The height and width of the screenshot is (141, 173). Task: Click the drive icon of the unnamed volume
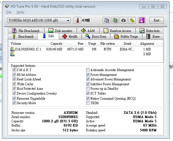click(x=12, y=54)
